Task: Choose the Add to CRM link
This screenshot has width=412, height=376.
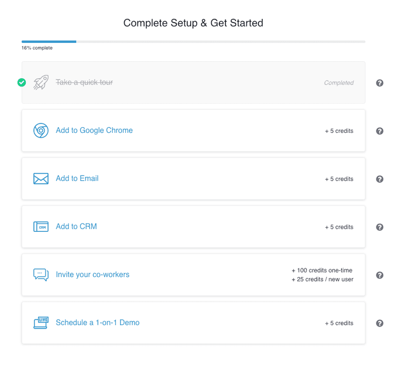Action: [x=76, y=227]
